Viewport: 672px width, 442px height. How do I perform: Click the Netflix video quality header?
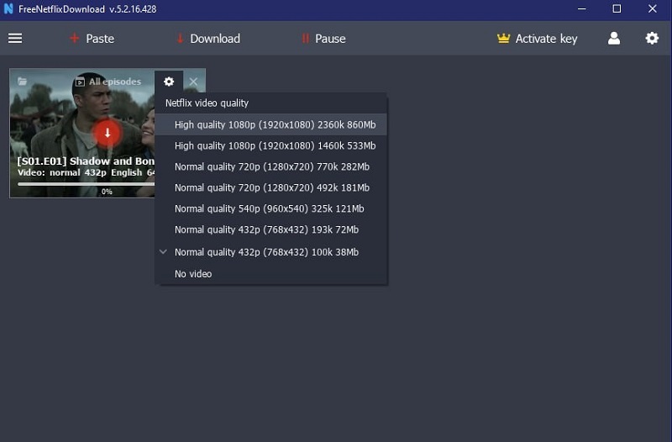click(207, 103)
